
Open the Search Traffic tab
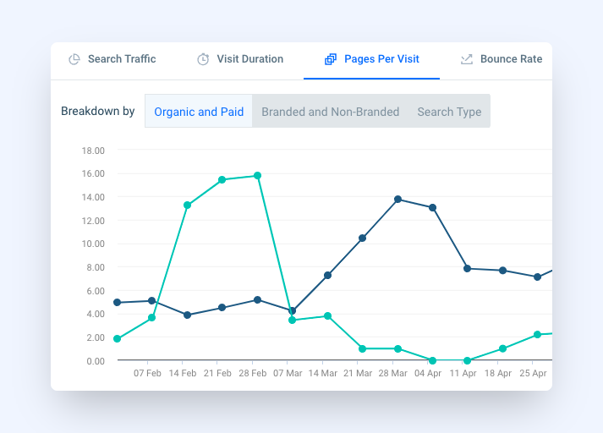pyautogui.click(x=112, y=59)
